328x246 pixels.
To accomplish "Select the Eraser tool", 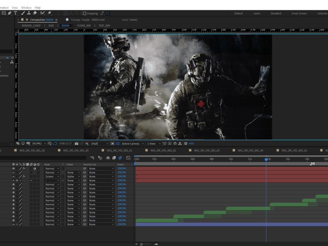I will (35, 13).
